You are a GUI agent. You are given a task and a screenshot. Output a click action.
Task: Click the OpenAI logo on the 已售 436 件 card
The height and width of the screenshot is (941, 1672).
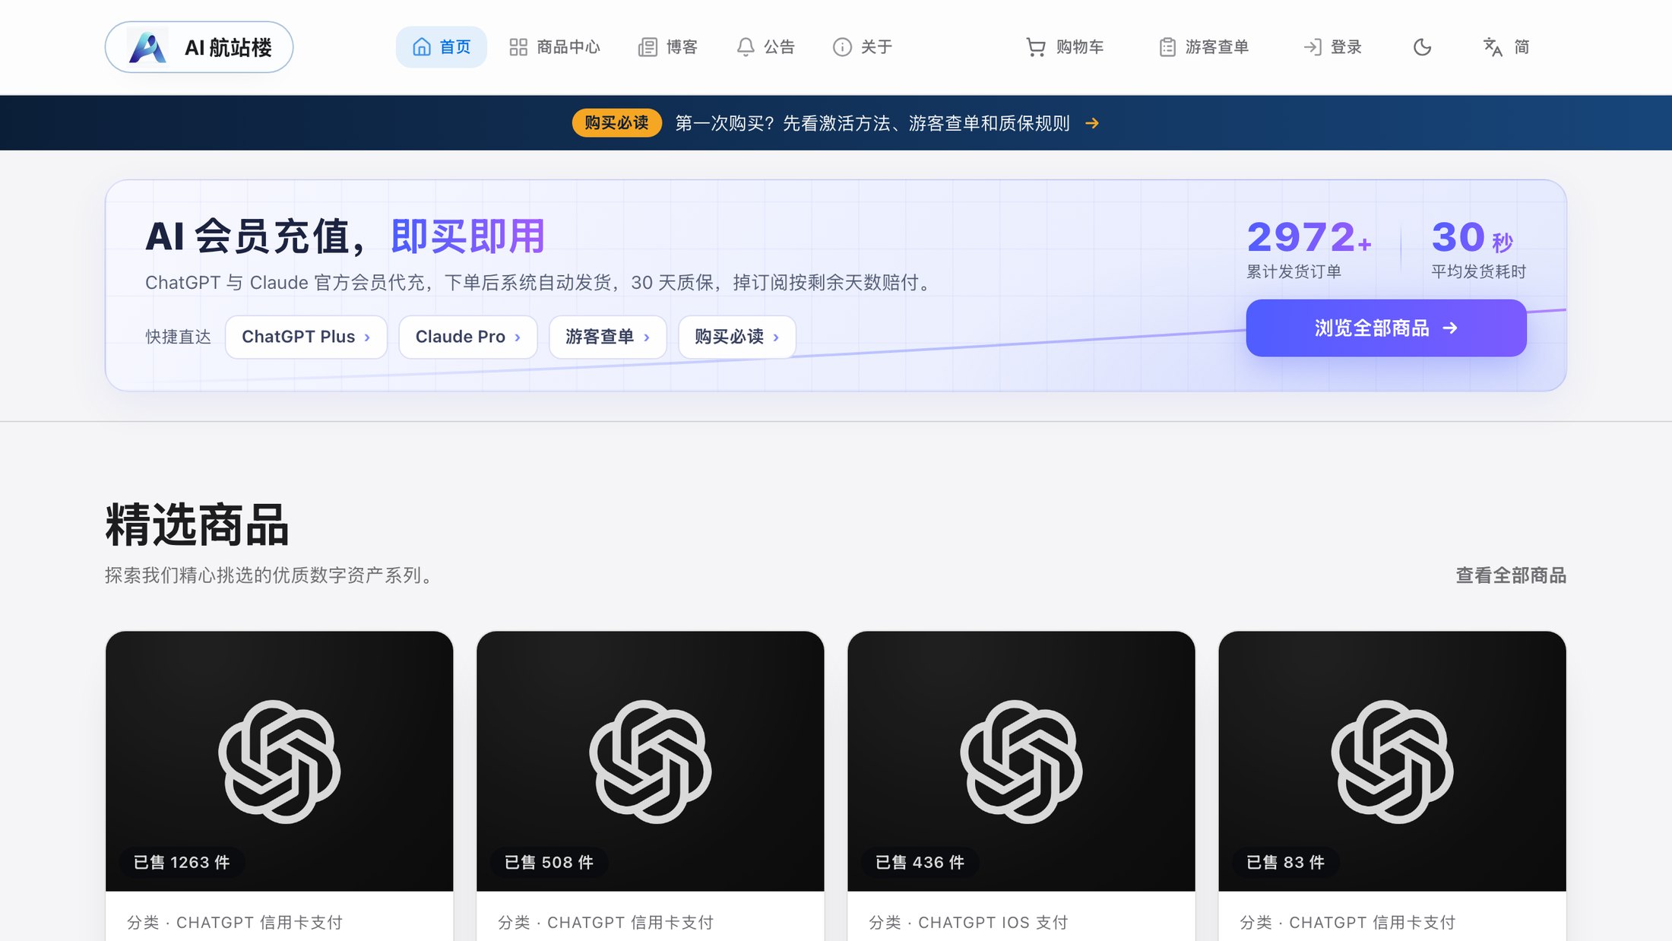1021,762
